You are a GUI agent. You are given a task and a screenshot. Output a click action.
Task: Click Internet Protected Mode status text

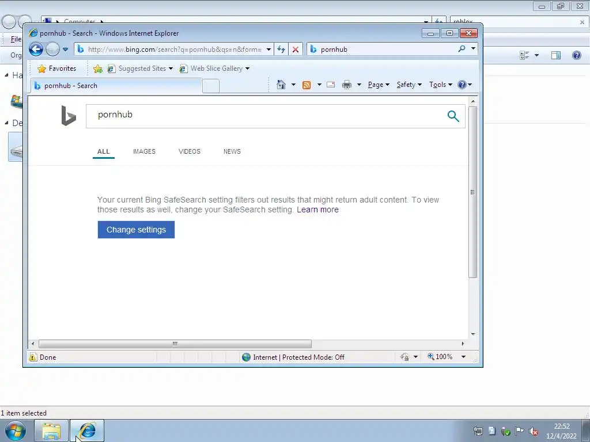(x=299, y=357)
